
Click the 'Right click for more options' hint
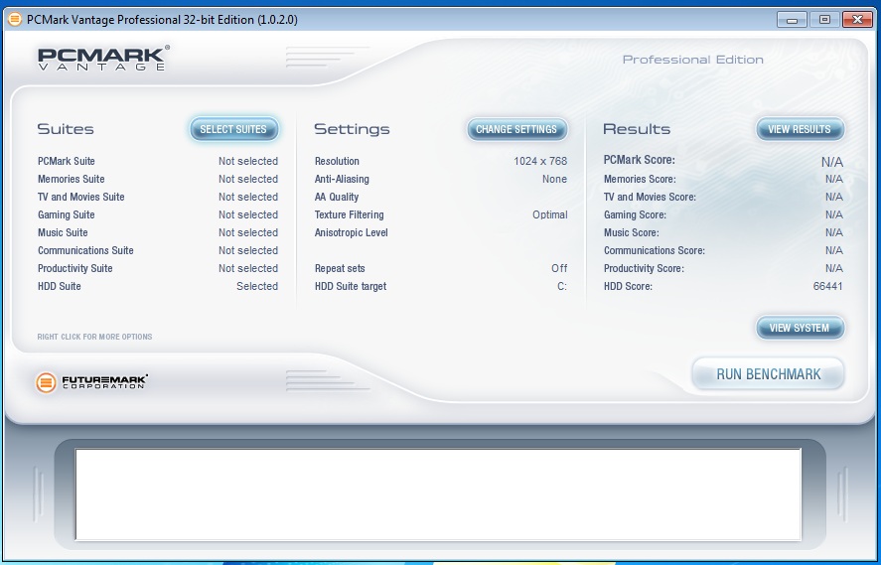pos(94,337)
